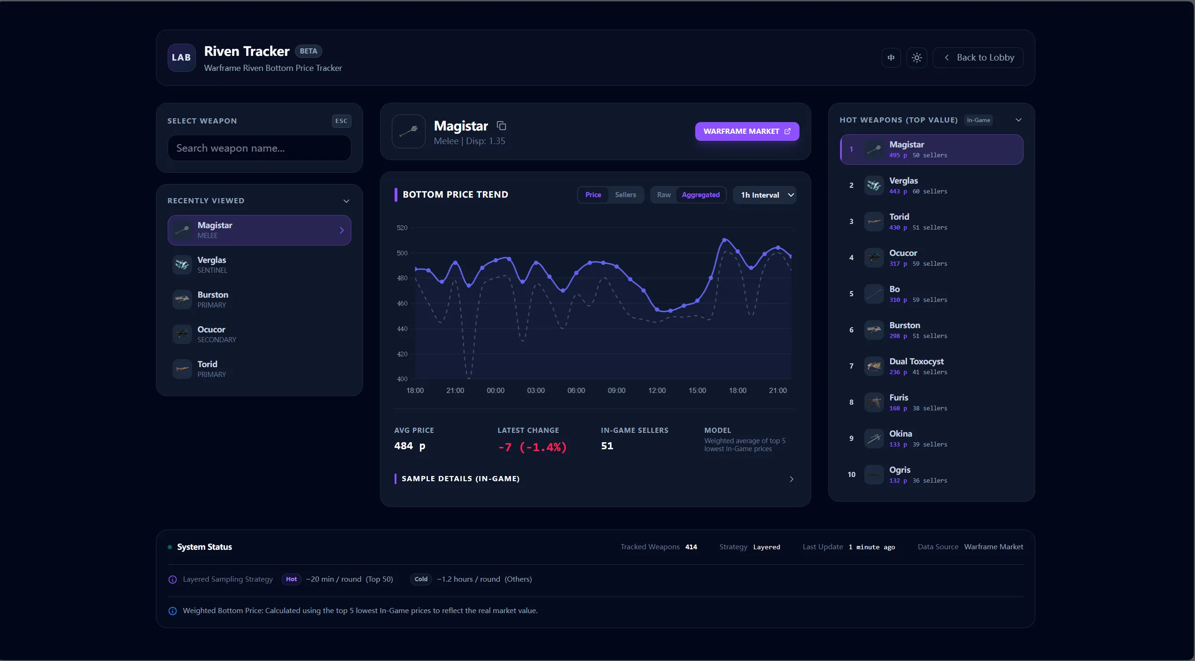Click the info icon next to Layered Sampling Strategy
The height and width of the screenshot is (661, 1195).
172,580
